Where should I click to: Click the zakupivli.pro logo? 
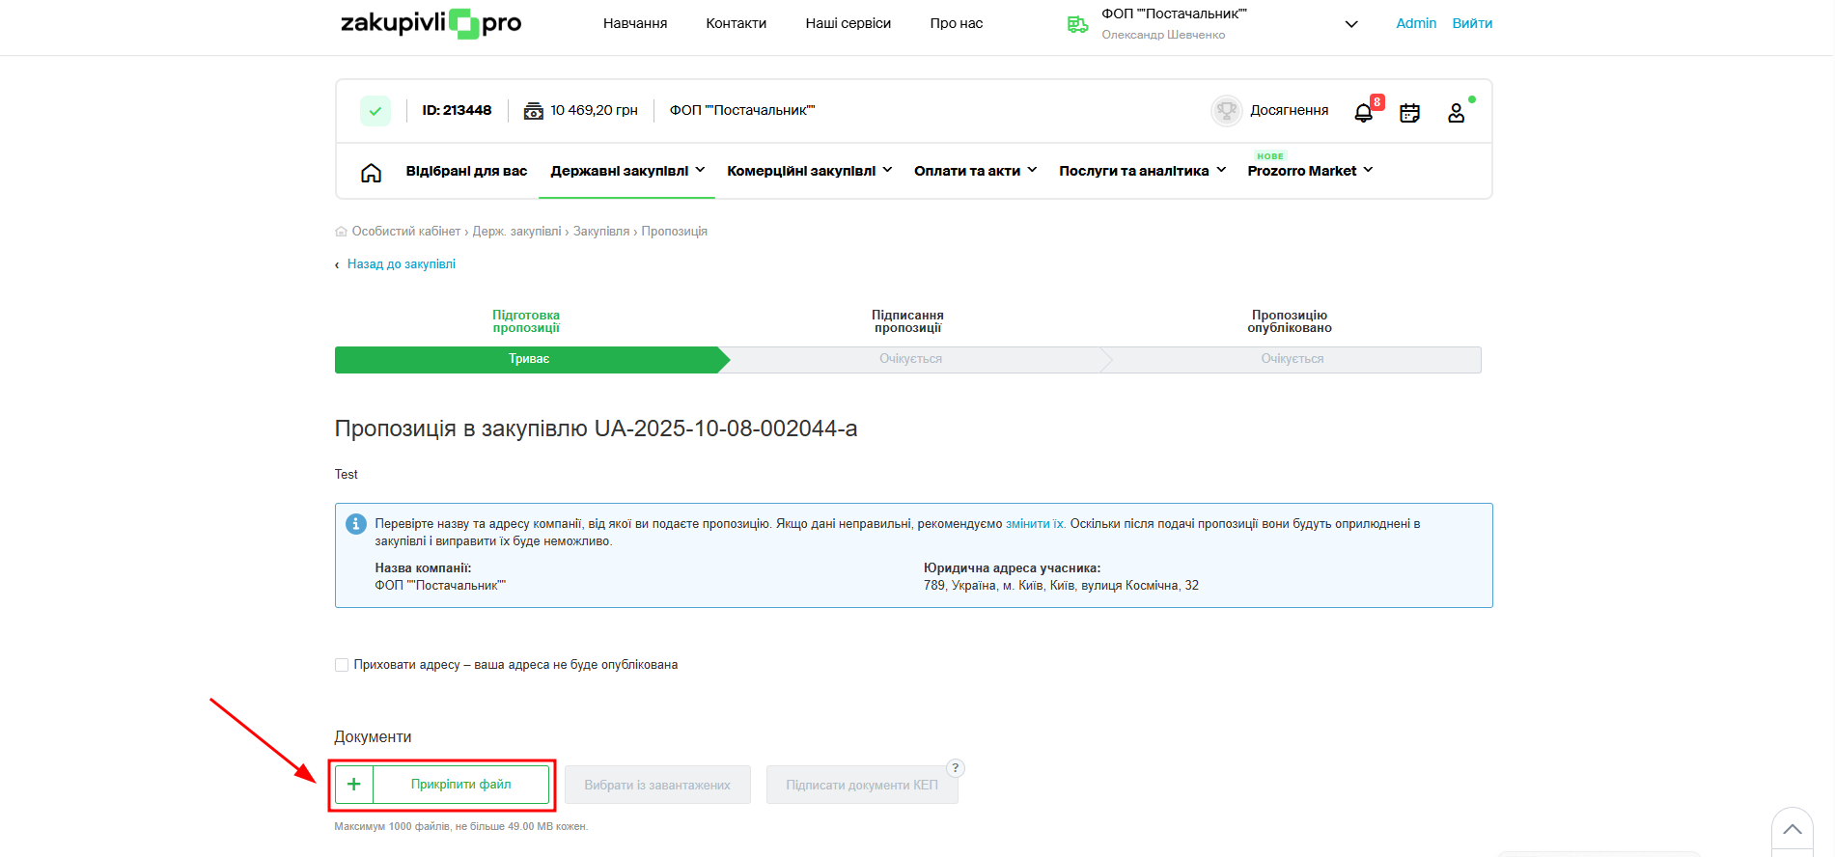(x=431, y=23)
